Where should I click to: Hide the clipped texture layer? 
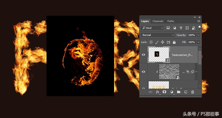(x=143, y=72)
